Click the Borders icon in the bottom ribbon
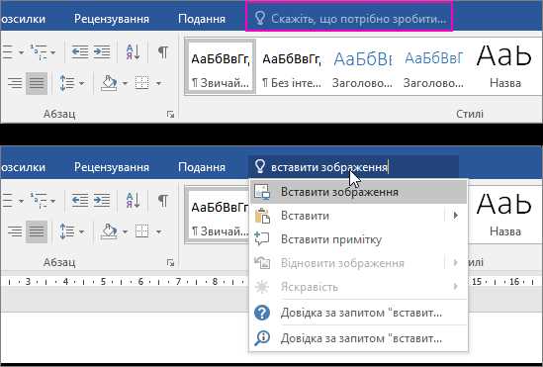Screen dimensions: 543x367 click(x=142, y=231)
